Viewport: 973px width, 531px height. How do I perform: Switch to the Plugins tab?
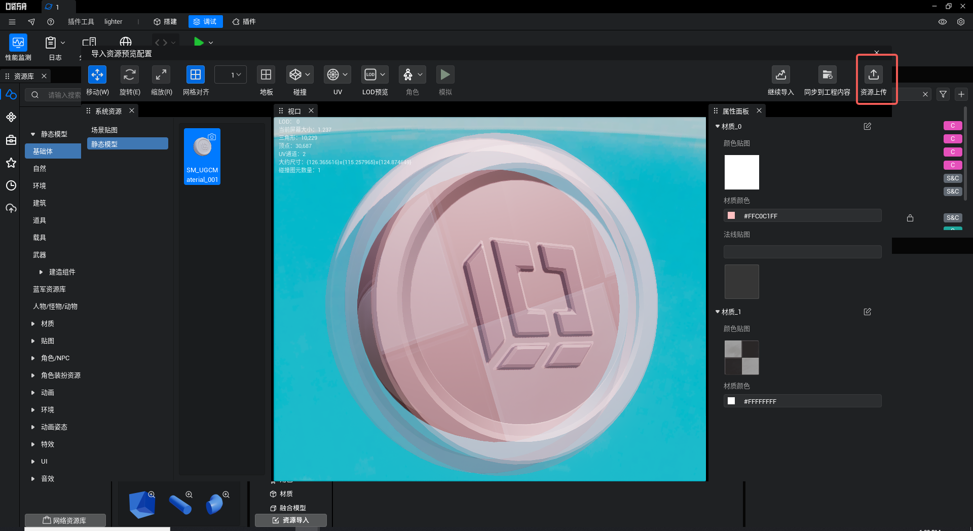(x=244, y=22)
